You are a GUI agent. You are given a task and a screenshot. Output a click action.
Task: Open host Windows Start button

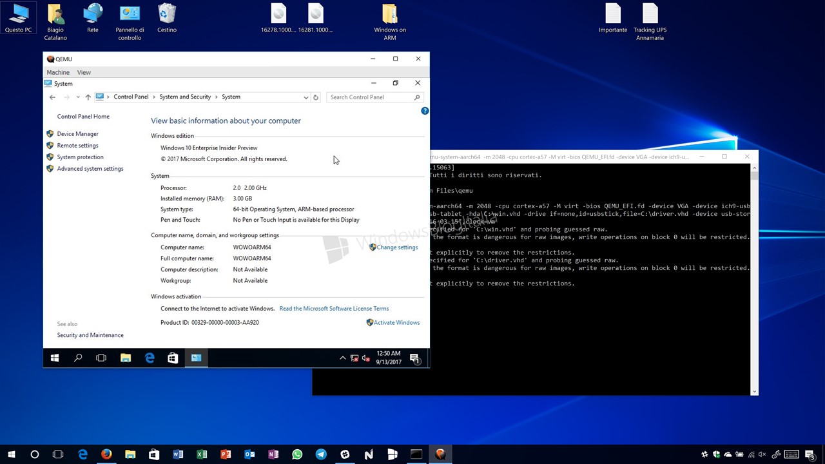(12, 454)
